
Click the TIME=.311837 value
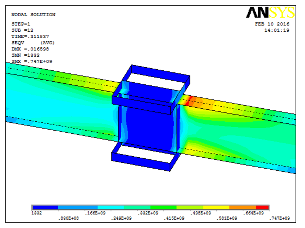(30, 36)
